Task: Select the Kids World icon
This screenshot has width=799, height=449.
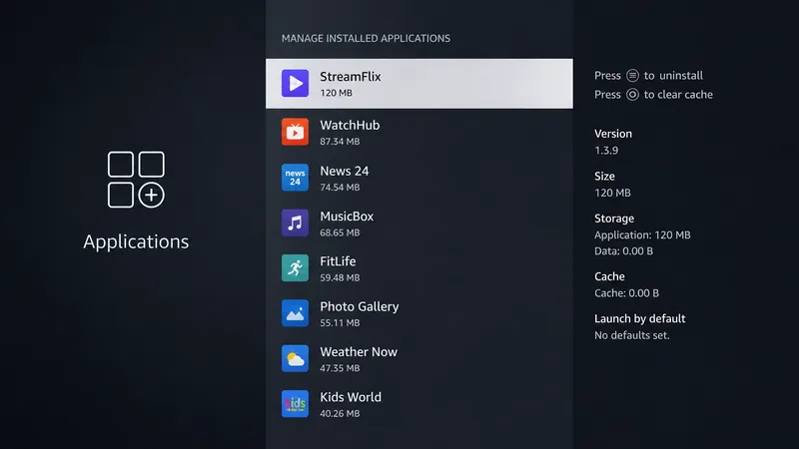Action: coord(295,404)
